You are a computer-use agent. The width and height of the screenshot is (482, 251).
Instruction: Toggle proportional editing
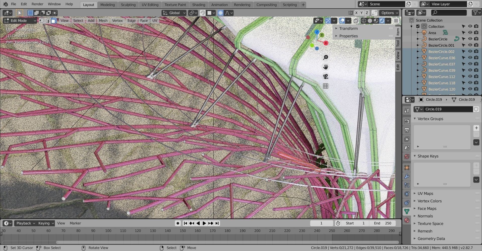click(x=220, y=13)
